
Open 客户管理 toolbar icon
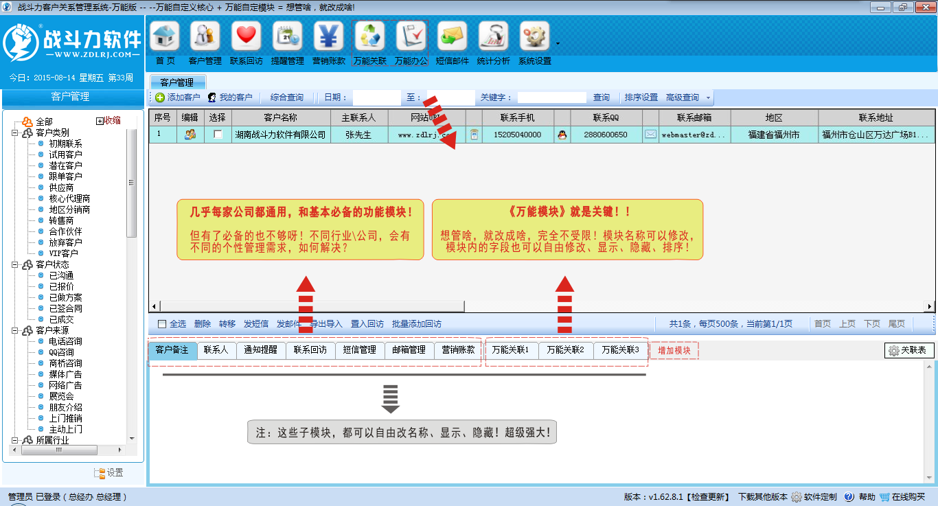tap(205, 36)
